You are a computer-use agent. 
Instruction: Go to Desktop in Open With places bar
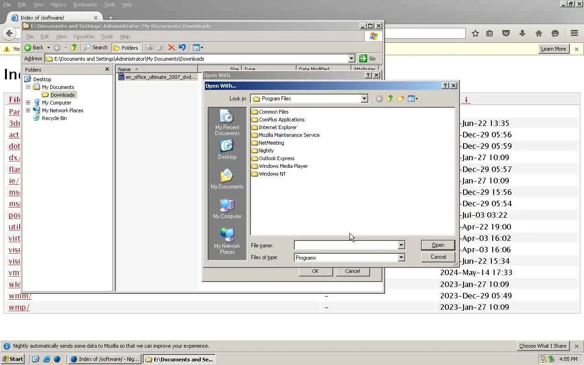[227, 150]
